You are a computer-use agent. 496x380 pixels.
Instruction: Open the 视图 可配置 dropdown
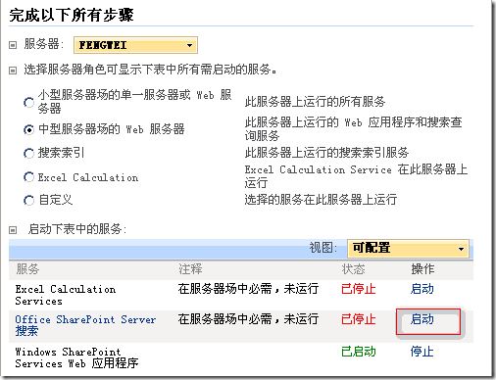point(408,249)
